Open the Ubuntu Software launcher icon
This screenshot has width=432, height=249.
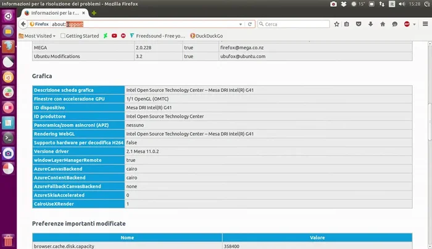pyautogui.click(x=8, y=77)
